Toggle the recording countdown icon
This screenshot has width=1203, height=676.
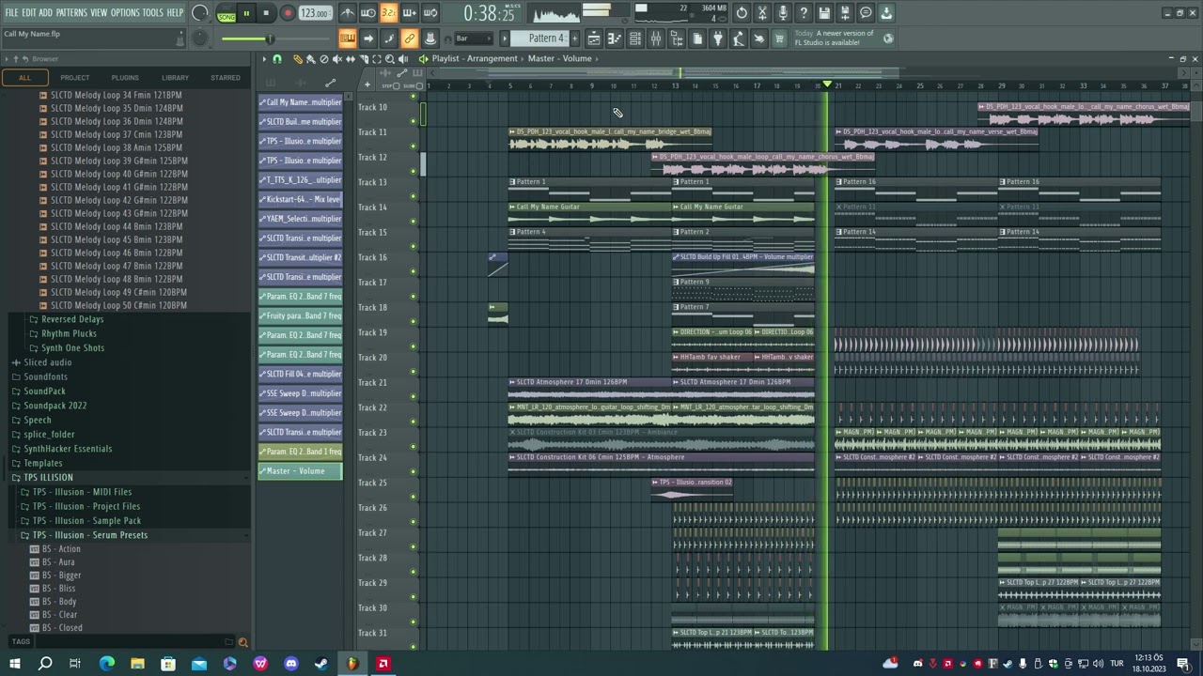coord(389,13)
